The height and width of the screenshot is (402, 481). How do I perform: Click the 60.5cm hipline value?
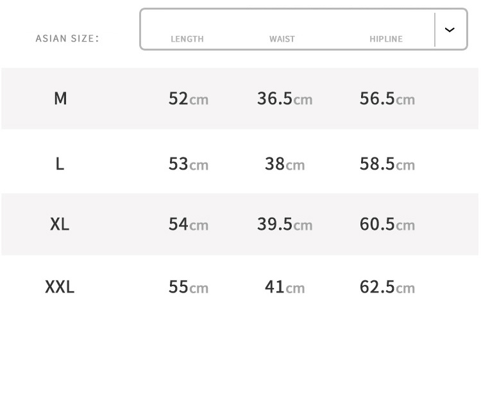387,224
